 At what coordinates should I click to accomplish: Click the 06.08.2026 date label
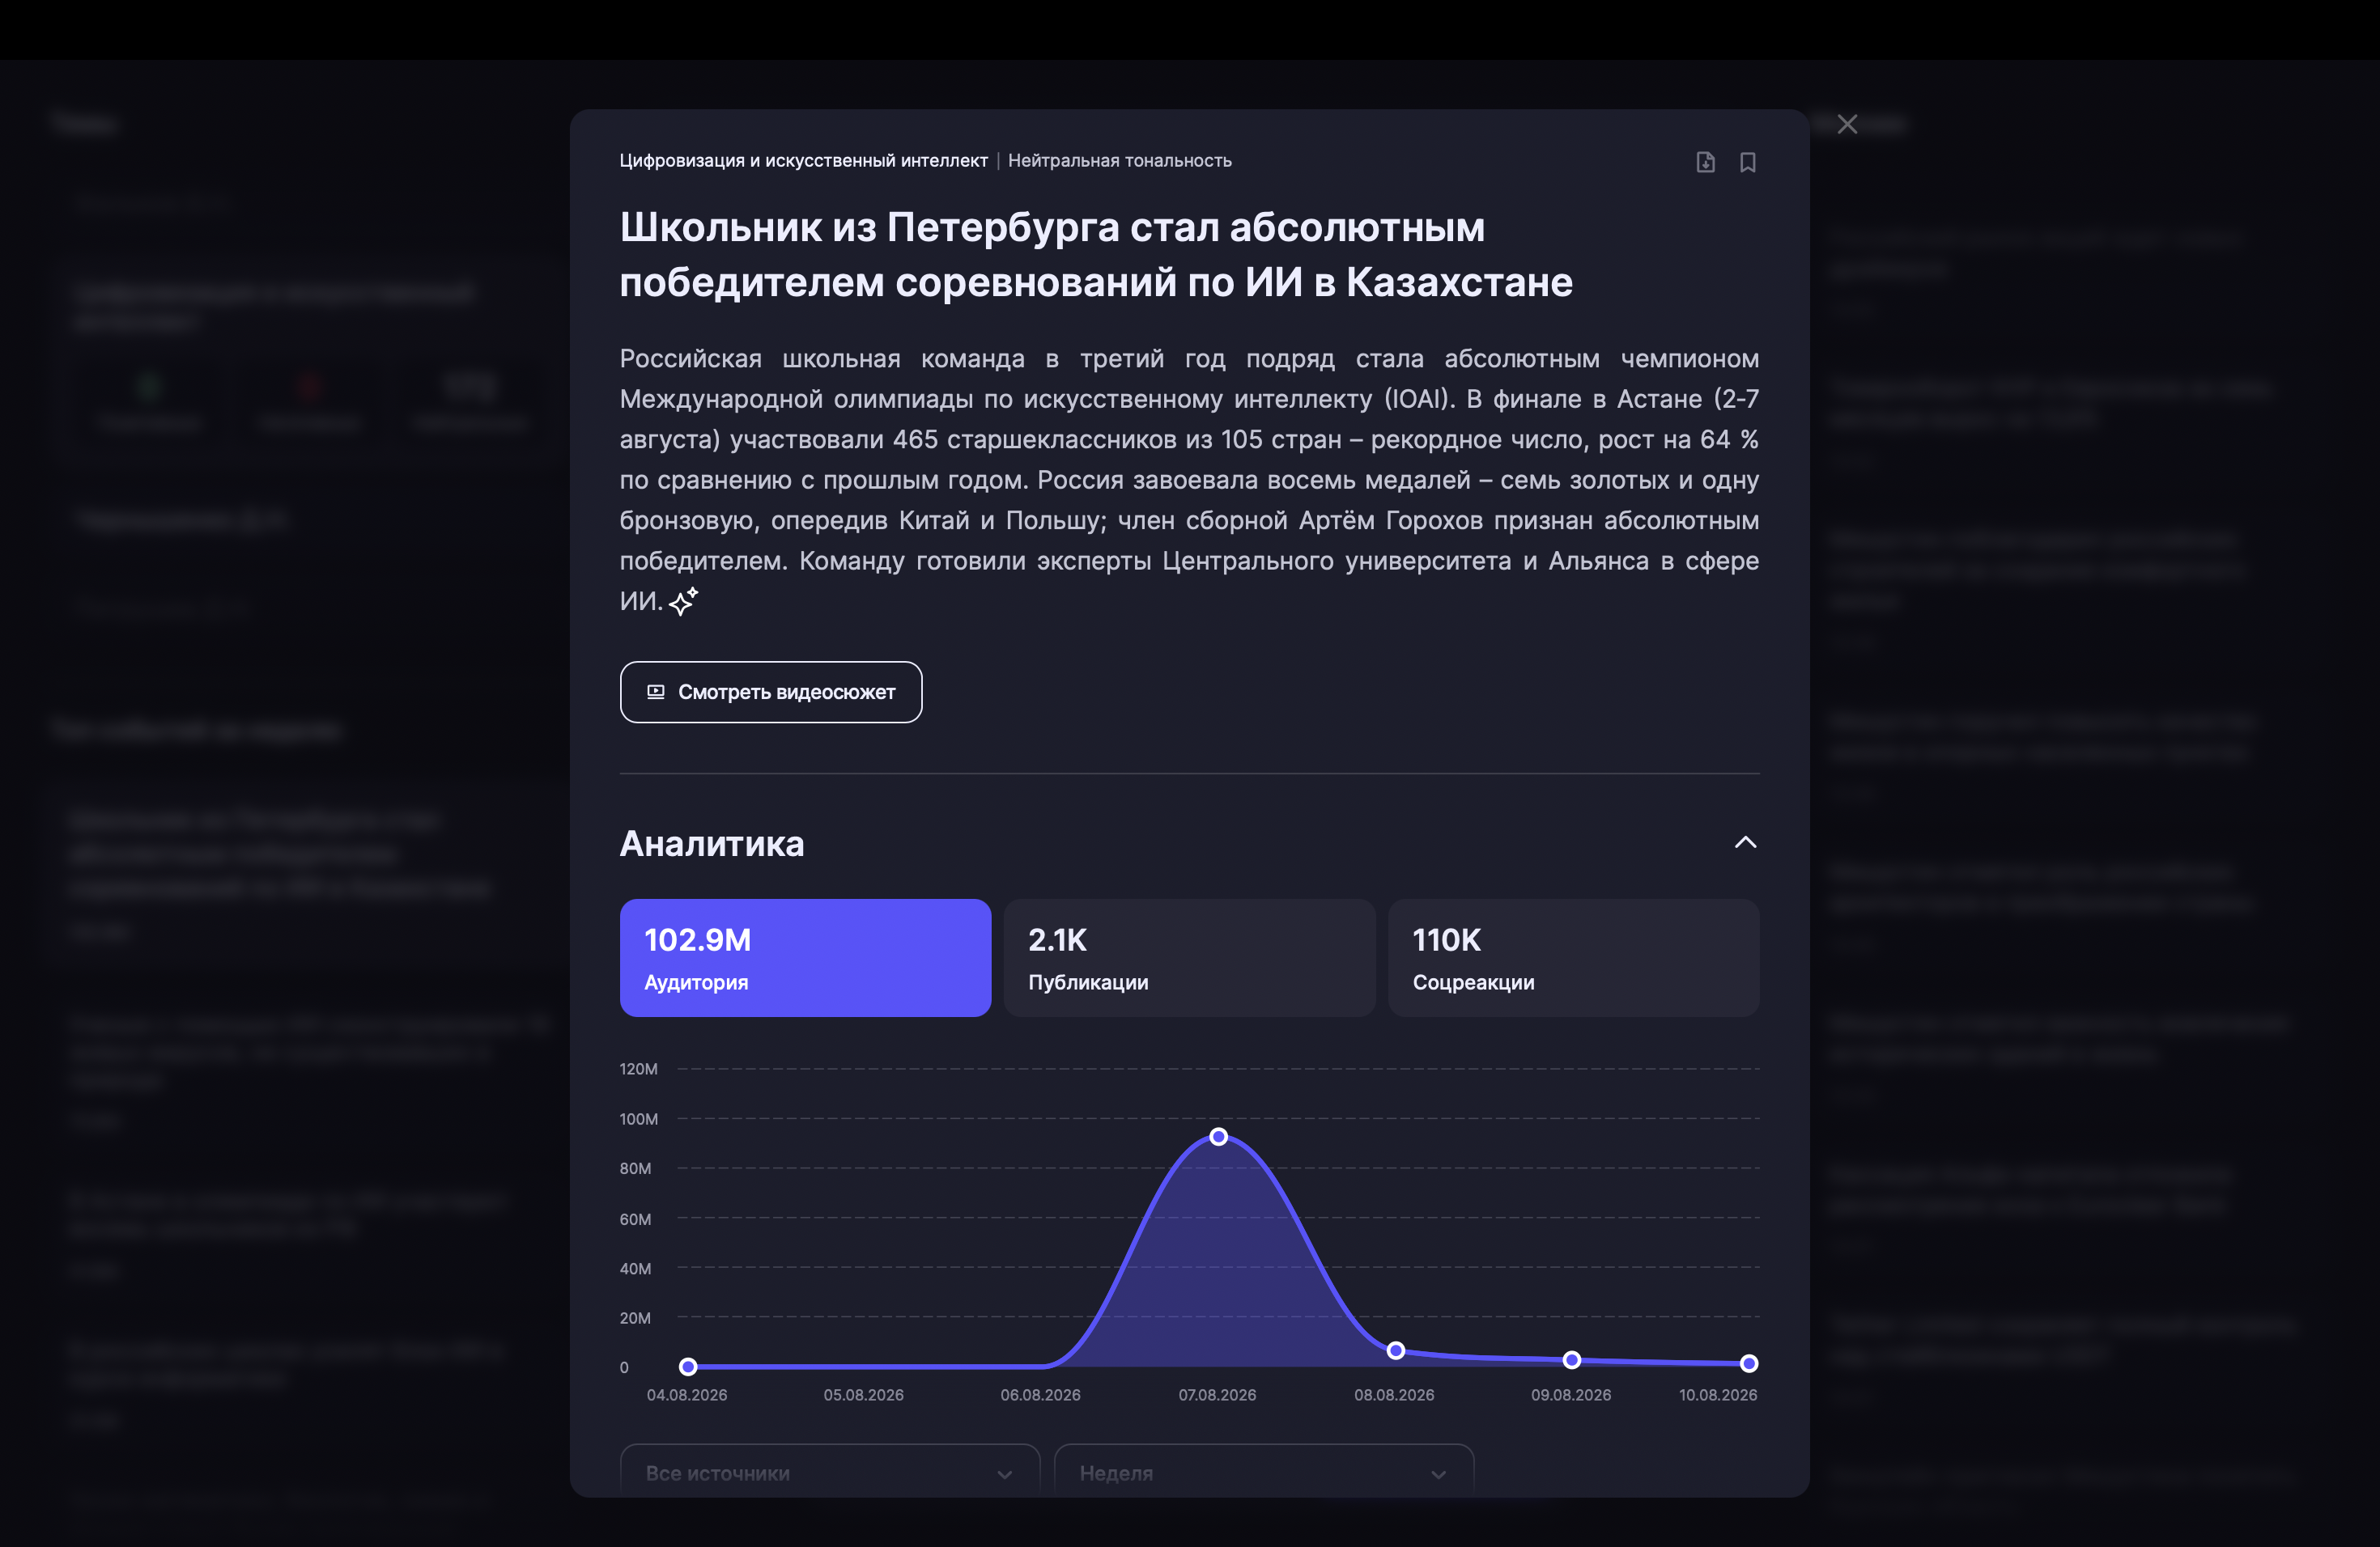[1040, 1394]
